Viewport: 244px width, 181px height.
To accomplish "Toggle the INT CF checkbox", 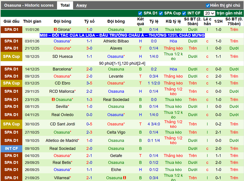I will [x=184, y=13].
